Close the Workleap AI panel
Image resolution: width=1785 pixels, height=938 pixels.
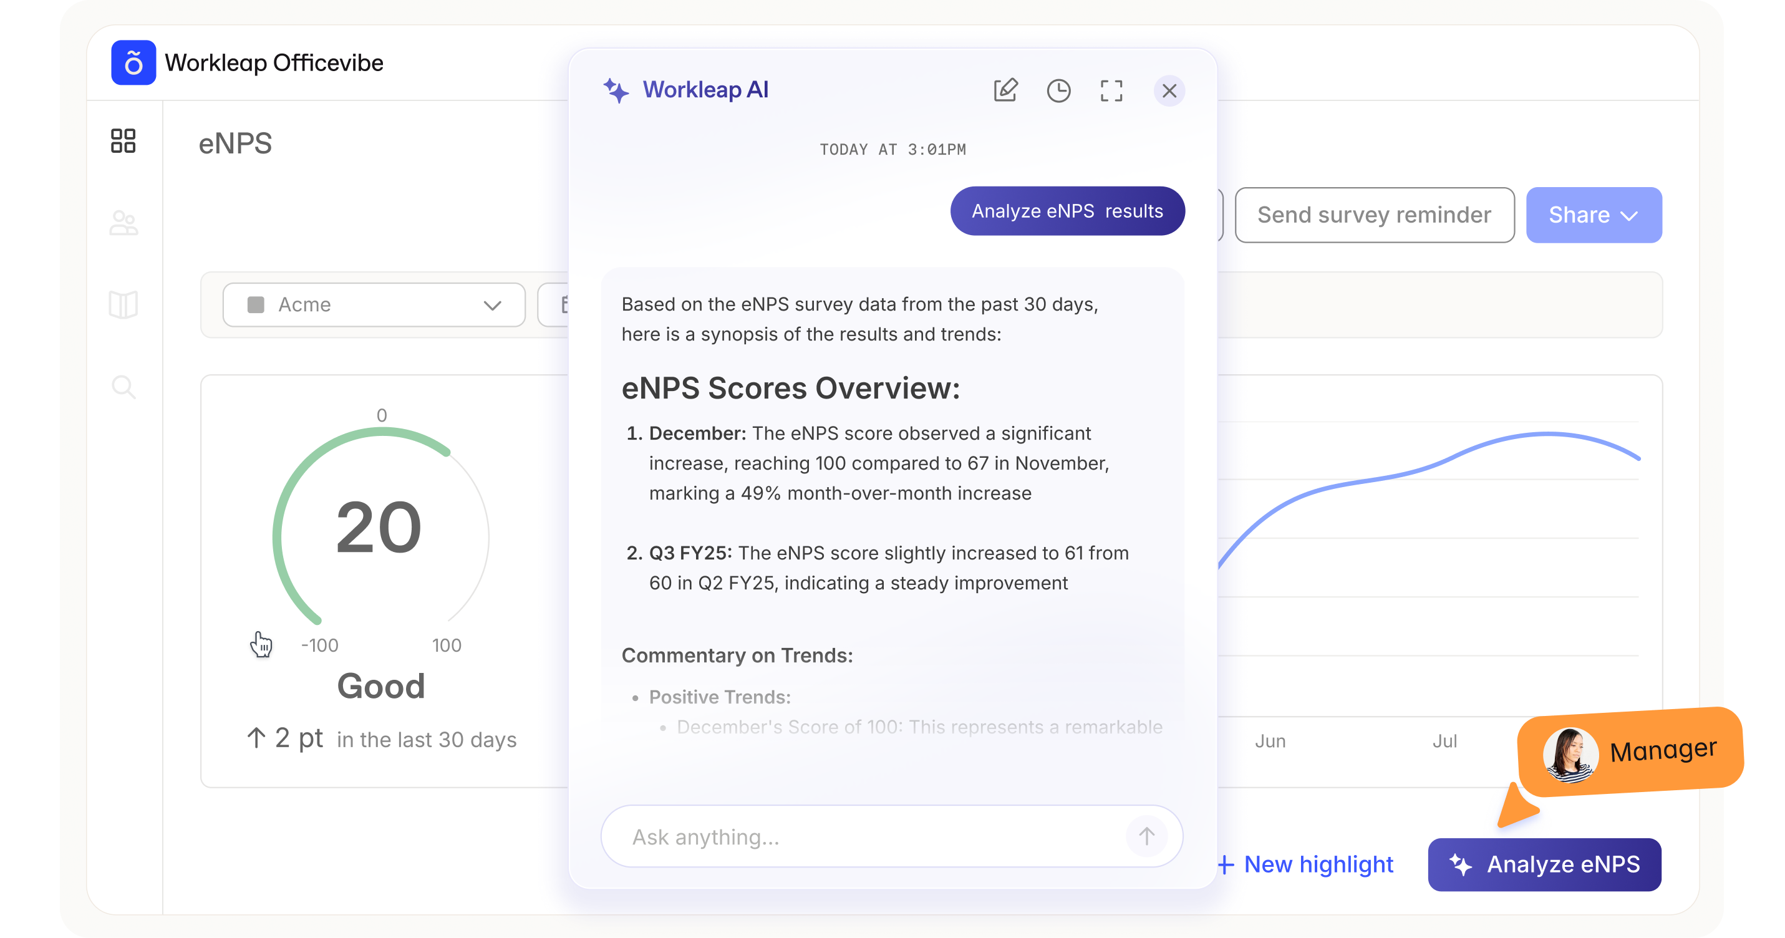(1169, 91)
